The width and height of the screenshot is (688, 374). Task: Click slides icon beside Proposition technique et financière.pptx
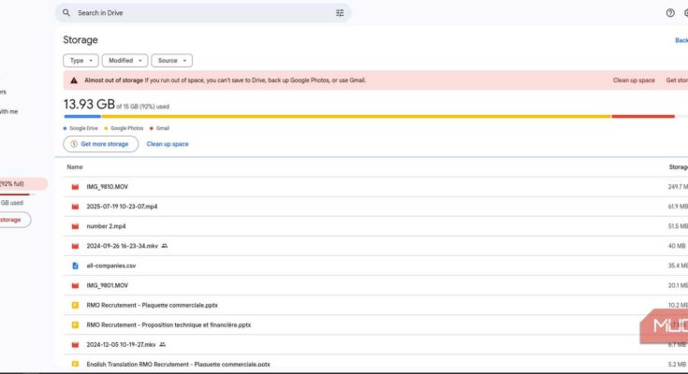(x=75, y=324)
